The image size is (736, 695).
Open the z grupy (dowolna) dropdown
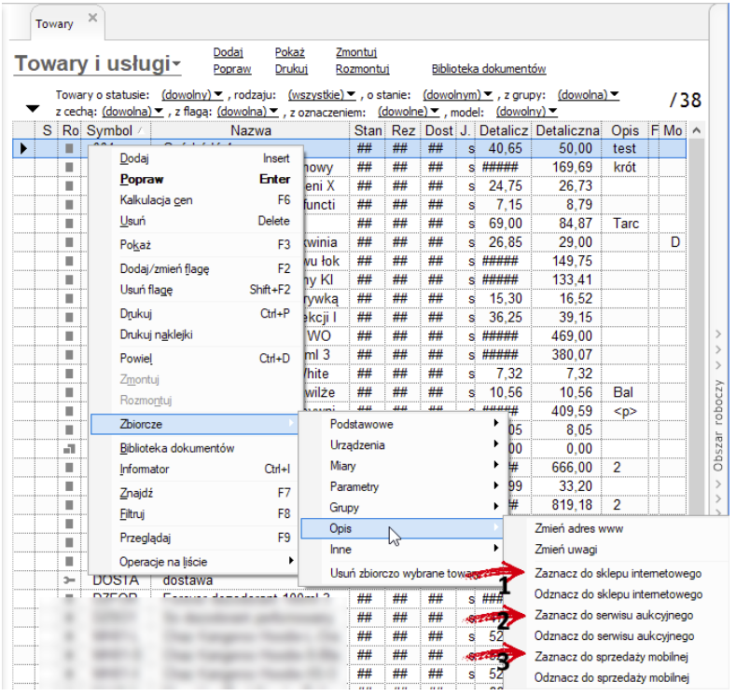point(588,95)
